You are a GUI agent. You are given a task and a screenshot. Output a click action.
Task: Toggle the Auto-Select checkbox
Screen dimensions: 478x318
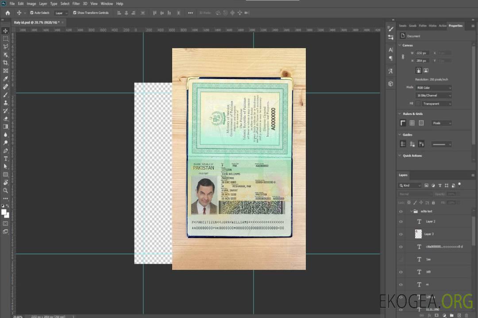[x=32, y=13]
